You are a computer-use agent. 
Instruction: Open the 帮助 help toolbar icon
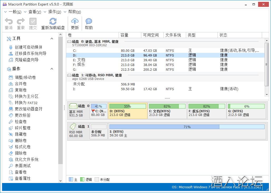pos(89,22)
